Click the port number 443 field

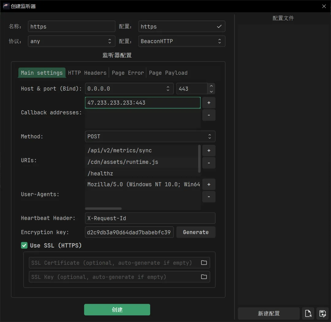tap(192, 88)
